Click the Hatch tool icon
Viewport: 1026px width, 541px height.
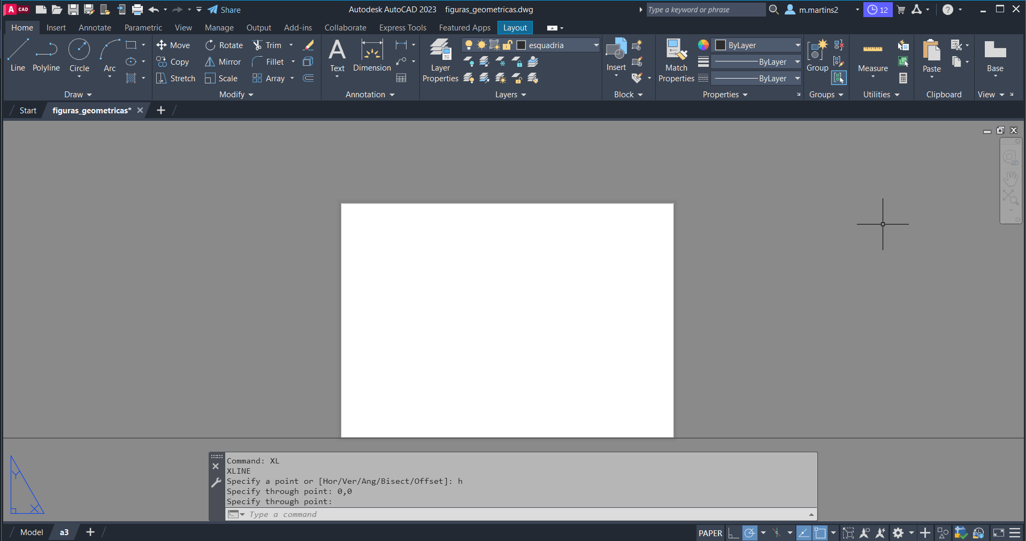coord(131,78)
